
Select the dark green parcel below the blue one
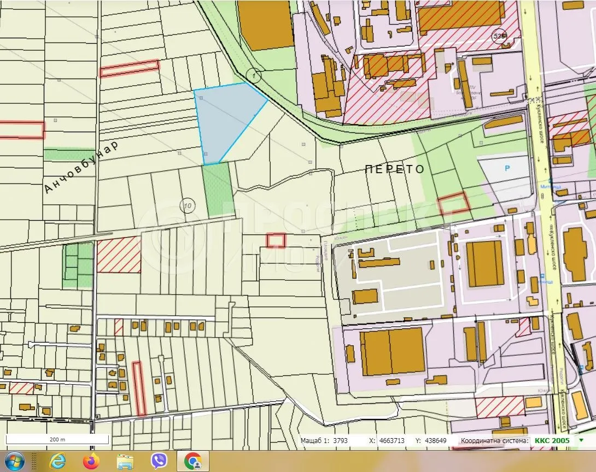218,188
